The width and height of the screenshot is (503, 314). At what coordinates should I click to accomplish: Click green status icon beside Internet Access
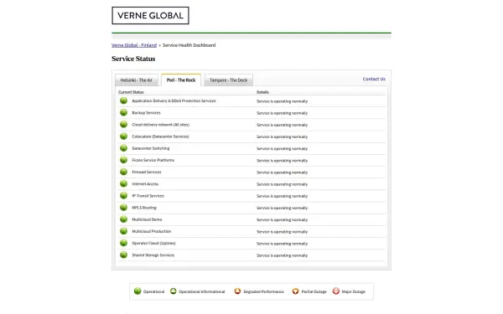[123, 183]
